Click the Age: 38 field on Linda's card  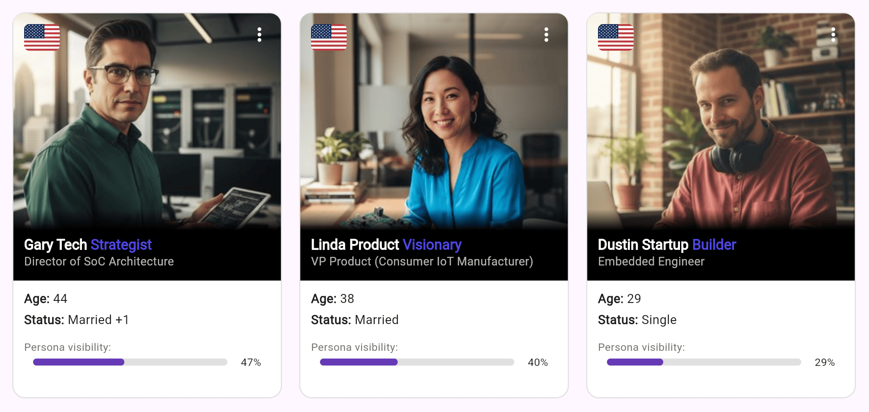coord(332,298)
